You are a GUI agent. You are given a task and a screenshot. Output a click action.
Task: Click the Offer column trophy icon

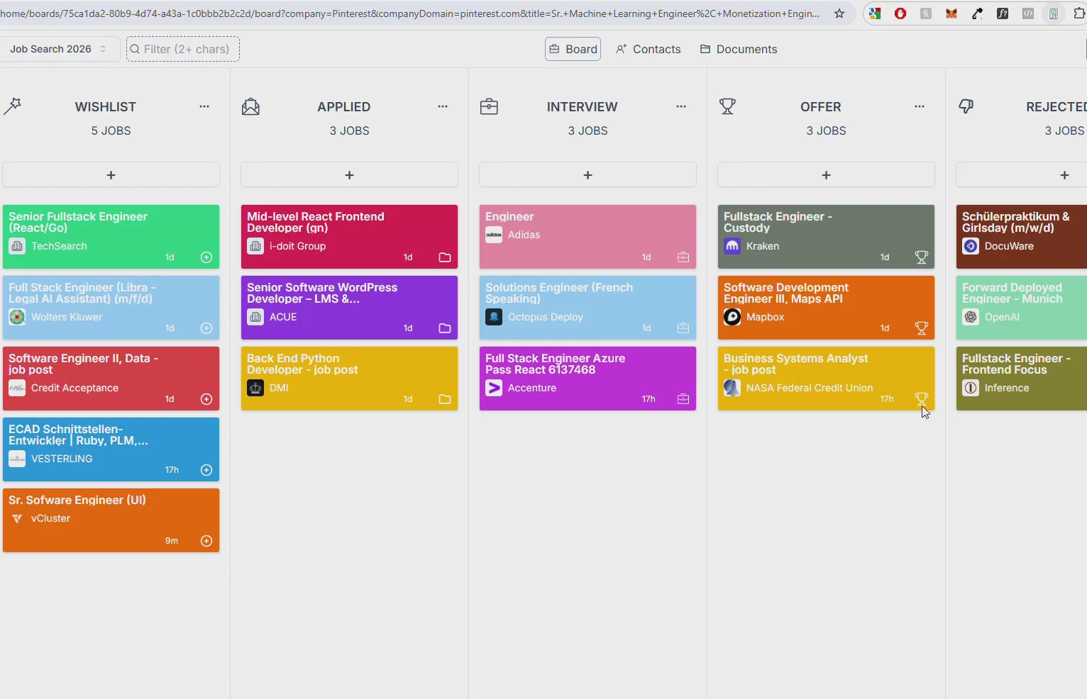click(x=727, y=106)
